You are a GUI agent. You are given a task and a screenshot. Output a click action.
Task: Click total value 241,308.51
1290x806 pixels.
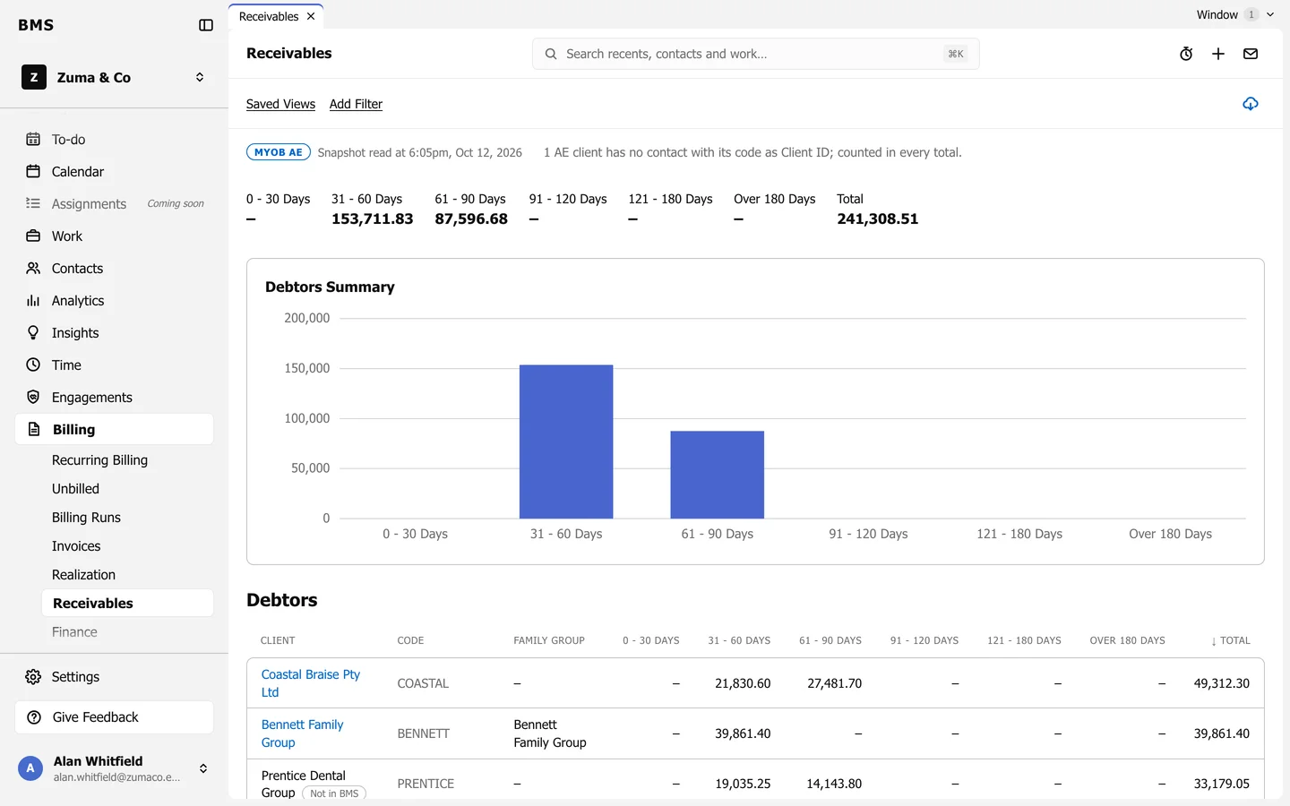pyautogui.click(x=877, y=219)
